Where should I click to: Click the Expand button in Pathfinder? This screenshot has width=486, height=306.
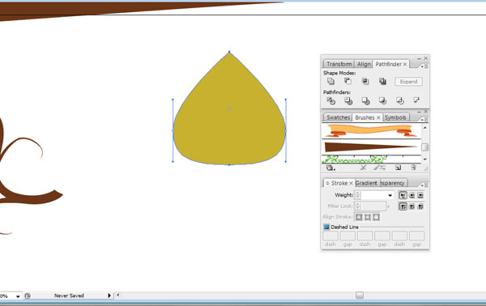pyautogui.click(x=408, y=82)
